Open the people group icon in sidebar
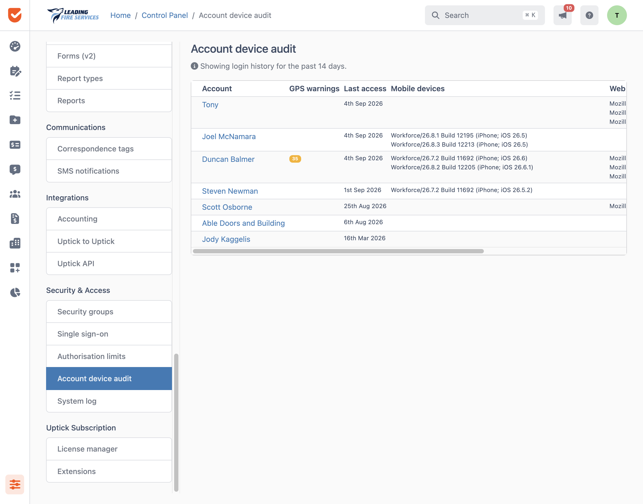Image resolution: width=643 pixels, height=504 pixels. (15, 194)
